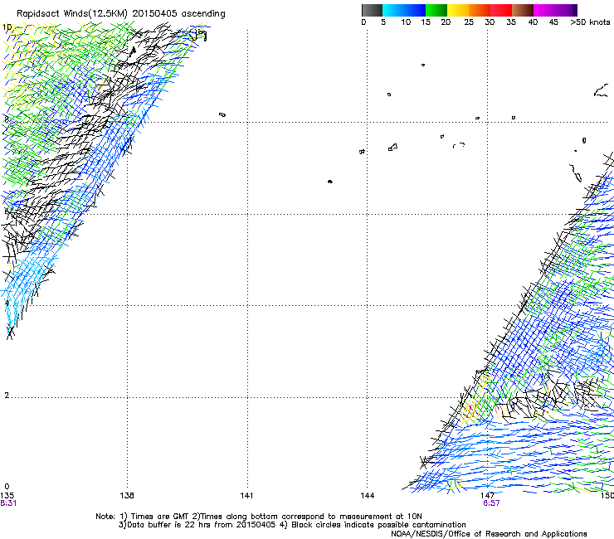Click the 'NOAA/NESDIS/Office of Research and Applications' credit
This screenshot has height=539, width=614.
click(489, 534)
